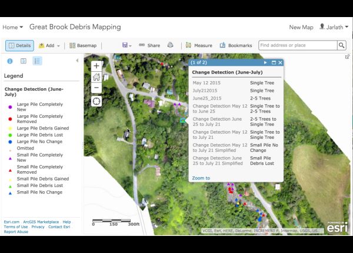This screenshot has width=353, height=253.
Task: Go to next feature in popup
Action: (x=265, y=62)
